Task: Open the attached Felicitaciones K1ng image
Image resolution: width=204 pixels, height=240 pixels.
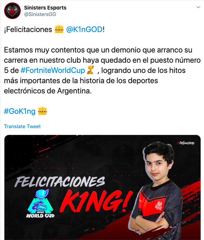Action: [x=103, y=187]
